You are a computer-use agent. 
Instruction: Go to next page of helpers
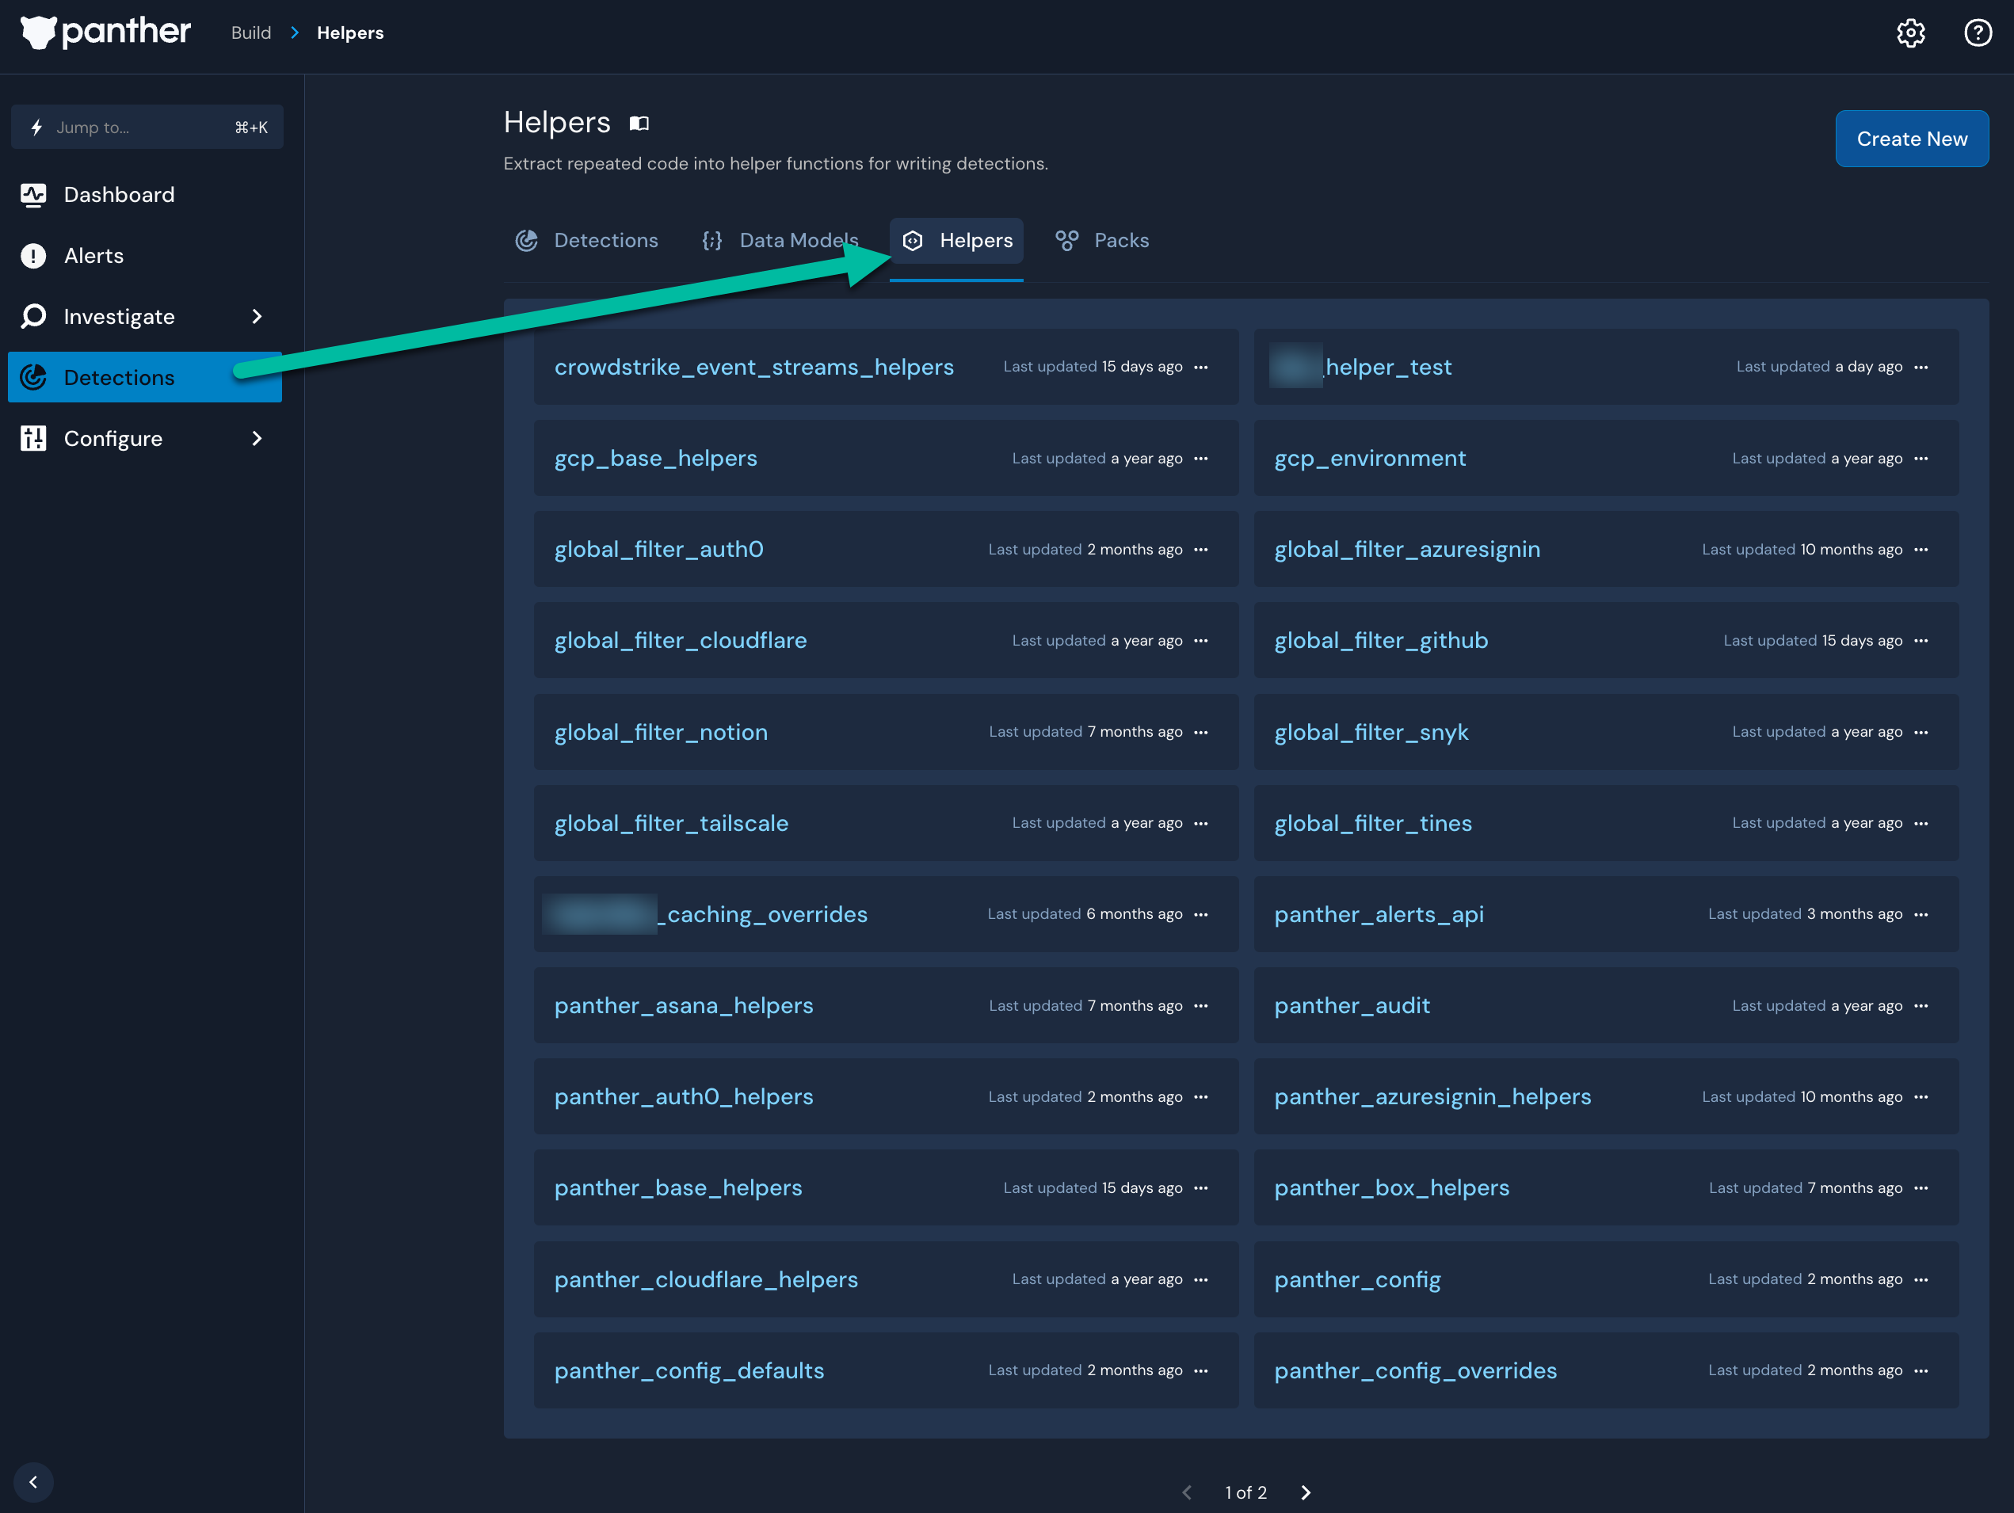pyautogui.click(x=1305, y=1493)
